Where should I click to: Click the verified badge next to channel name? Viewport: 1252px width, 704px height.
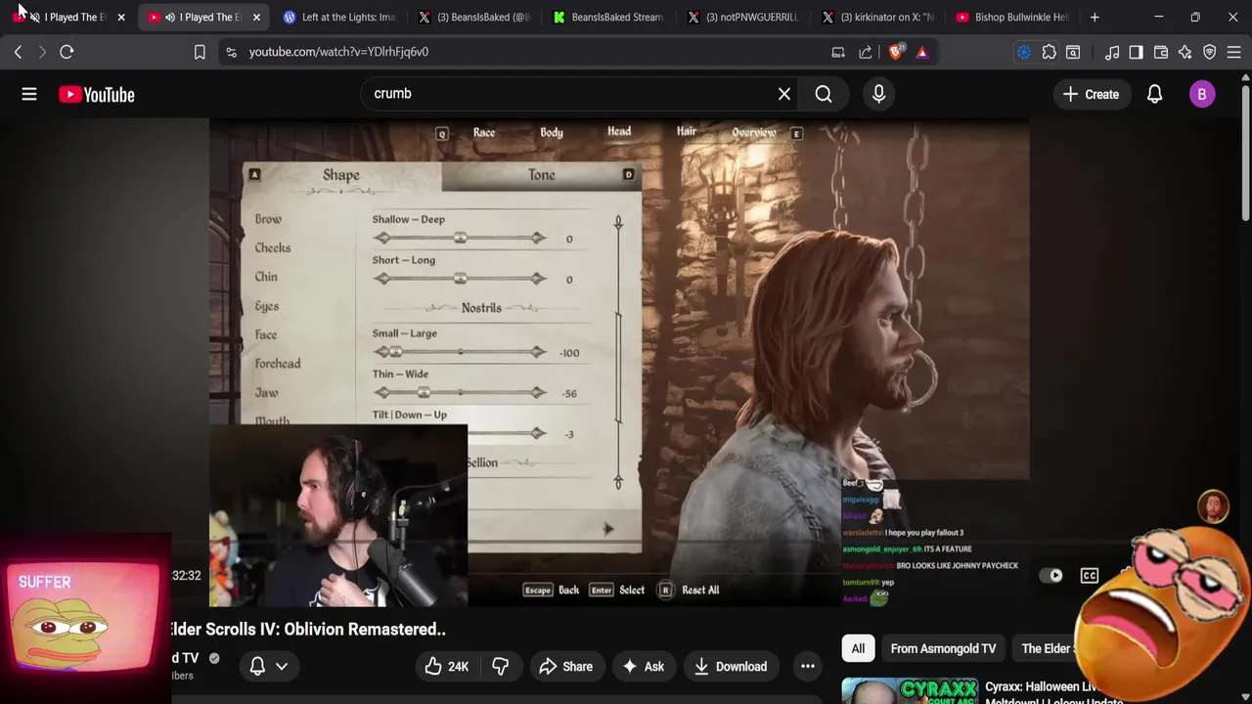[x=214, y=659]
